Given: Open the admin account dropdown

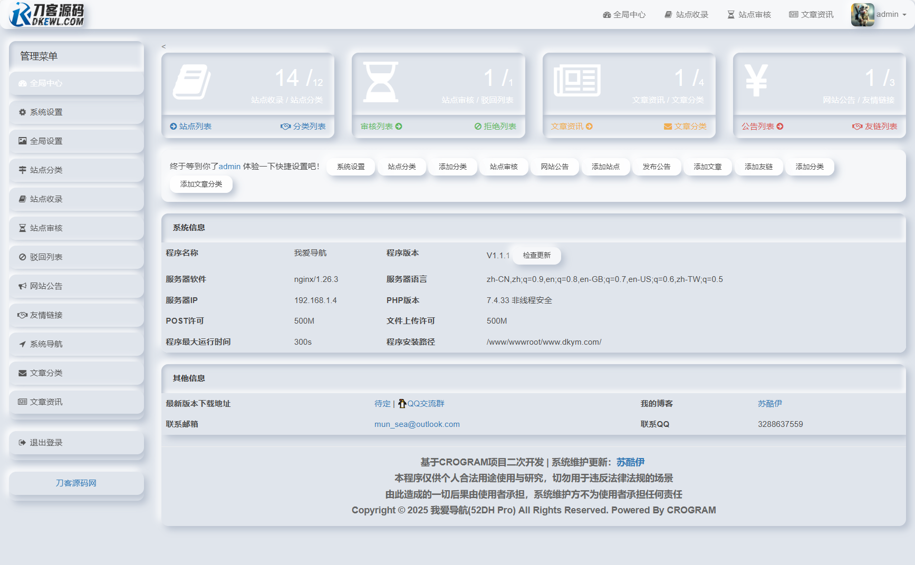Looking at the screenshot, I should point(891,14).
